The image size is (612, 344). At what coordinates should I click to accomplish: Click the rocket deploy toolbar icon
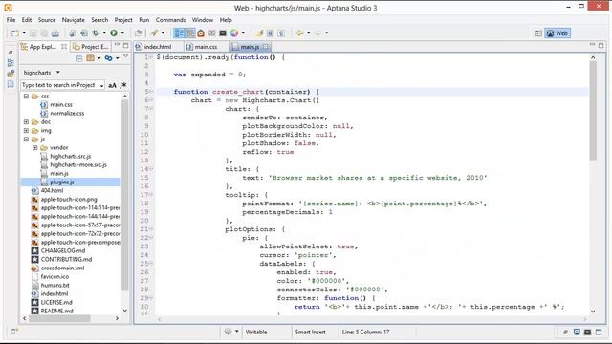pos(155,33)
